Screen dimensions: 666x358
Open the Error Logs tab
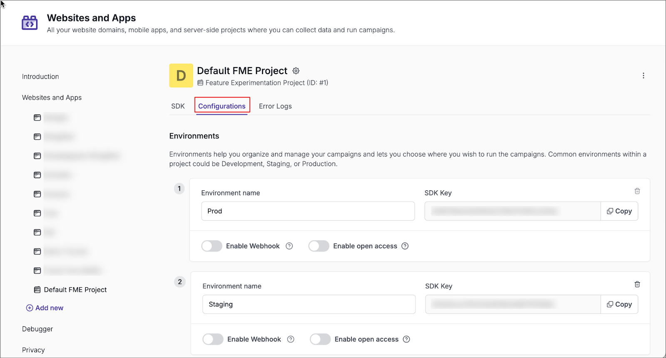pyautogui.click(x=275, y=106)
